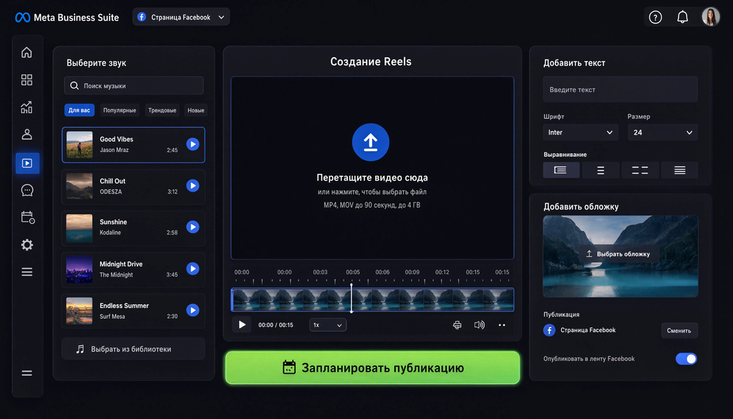Click the timeline playhead marker
This screenshot has width=733, height=419.
[351, 298]
